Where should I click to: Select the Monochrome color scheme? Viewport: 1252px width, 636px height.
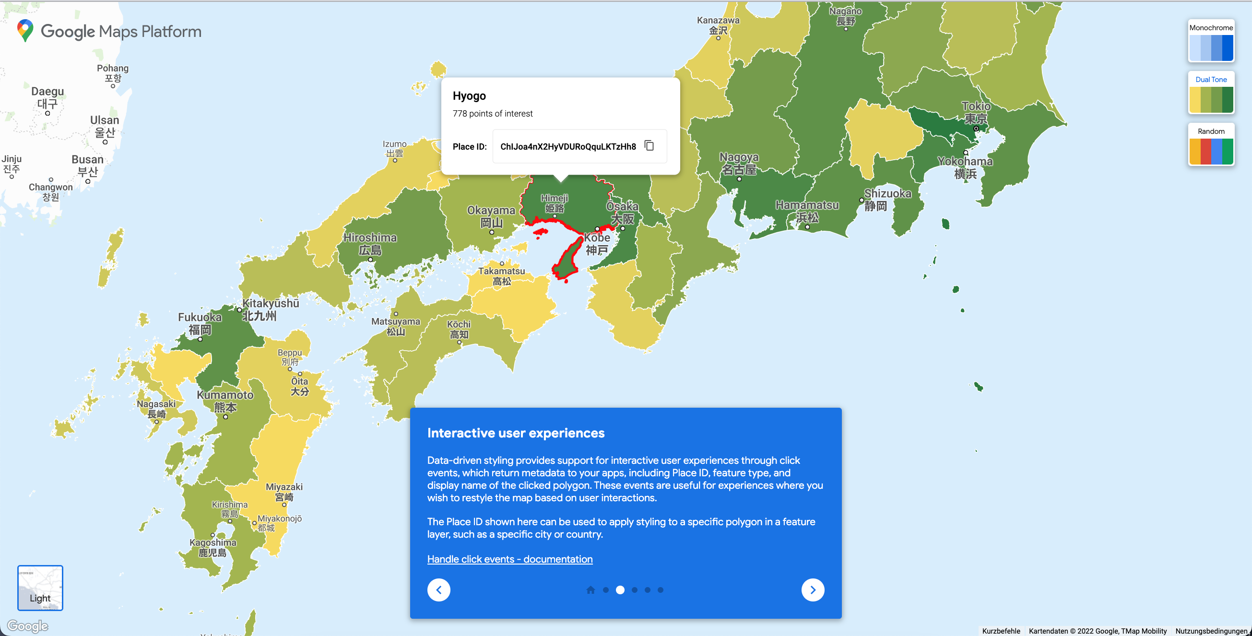tap(1211, 41)
